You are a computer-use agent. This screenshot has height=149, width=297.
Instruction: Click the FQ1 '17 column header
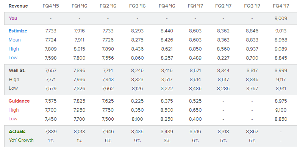point(195,6)
